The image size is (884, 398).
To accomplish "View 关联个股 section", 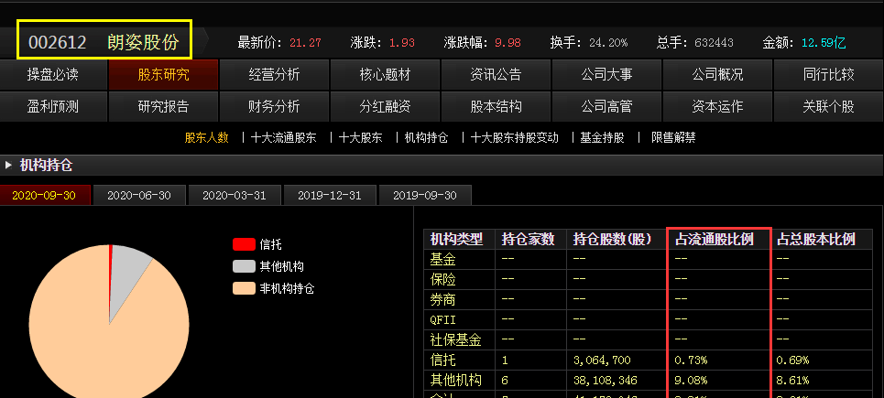I will click(829, 106).
